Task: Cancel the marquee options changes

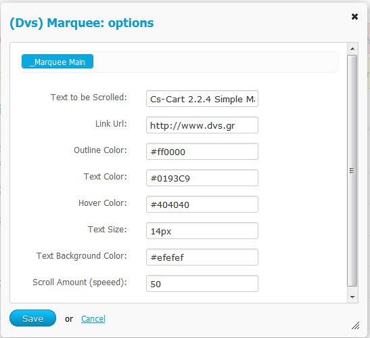Action: 93,318
